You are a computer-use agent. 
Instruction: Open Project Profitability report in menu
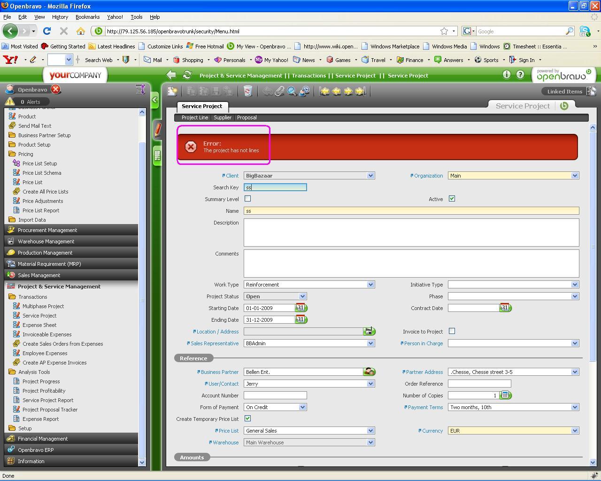pos(44,391)
